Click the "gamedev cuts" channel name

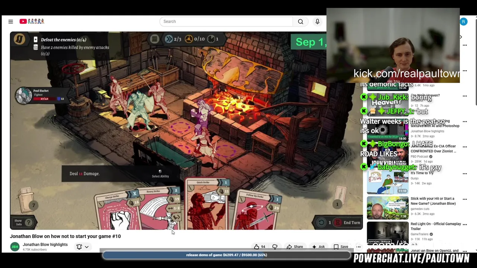click(421, 209)
